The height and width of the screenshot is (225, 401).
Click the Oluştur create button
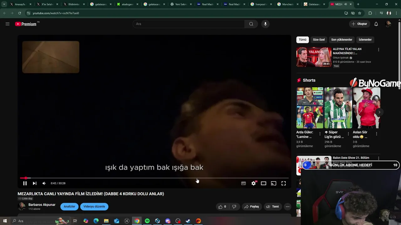[x=360, y=24]
